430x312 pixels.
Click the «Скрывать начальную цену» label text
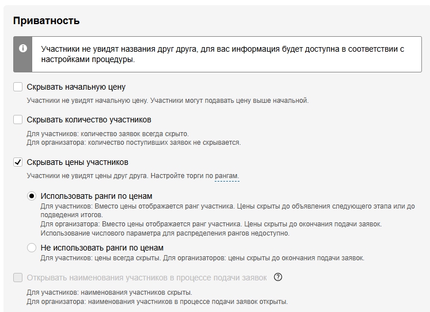point(76,87)
